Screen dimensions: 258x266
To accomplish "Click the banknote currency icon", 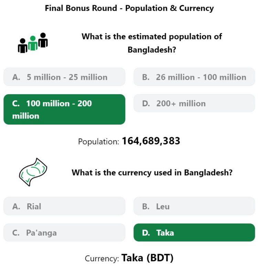I will pyautogui.click(x=33, y=172).
